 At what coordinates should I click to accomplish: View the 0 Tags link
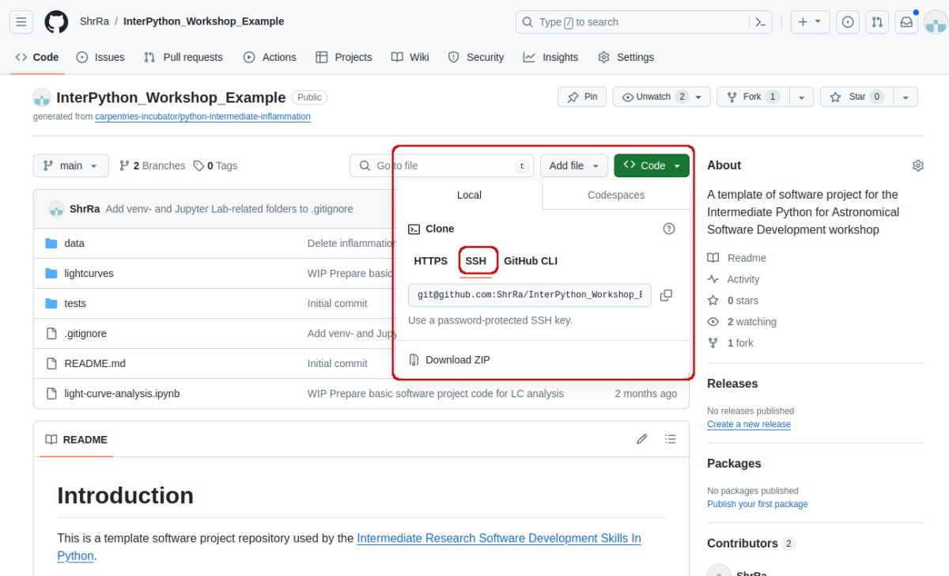tap(215, 165)
